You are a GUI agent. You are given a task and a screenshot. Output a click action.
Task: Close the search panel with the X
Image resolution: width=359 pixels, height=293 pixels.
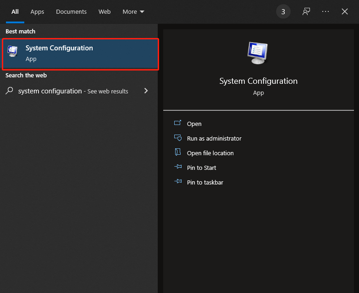[345, 12]
